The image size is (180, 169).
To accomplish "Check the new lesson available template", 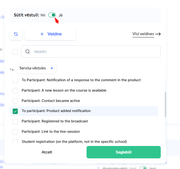I will (15, 91).
